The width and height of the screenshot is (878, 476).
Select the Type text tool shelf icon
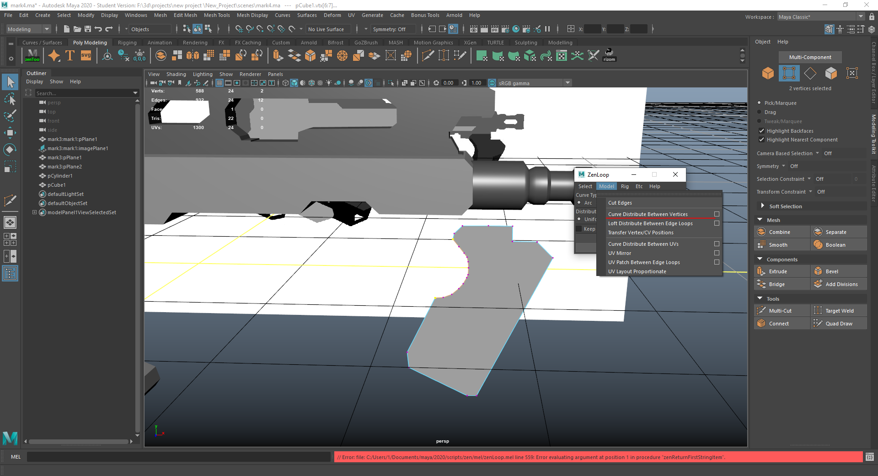click(70, 55)
